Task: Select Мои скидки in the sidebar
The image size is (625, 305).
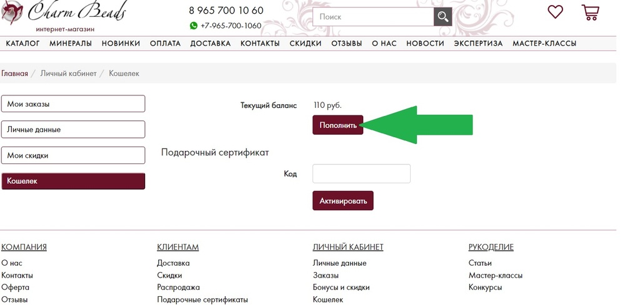Action: pos(73,155)
